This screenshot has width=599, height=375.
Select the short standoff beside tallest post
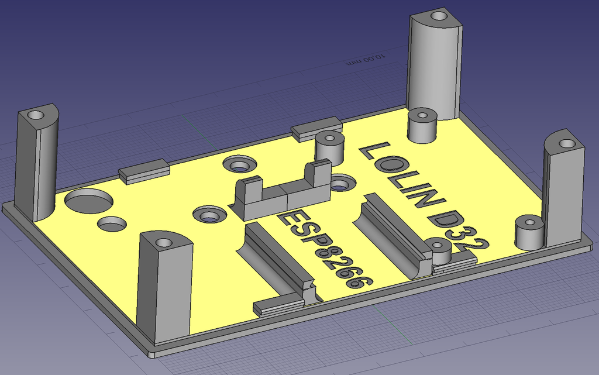pos(422,126)
